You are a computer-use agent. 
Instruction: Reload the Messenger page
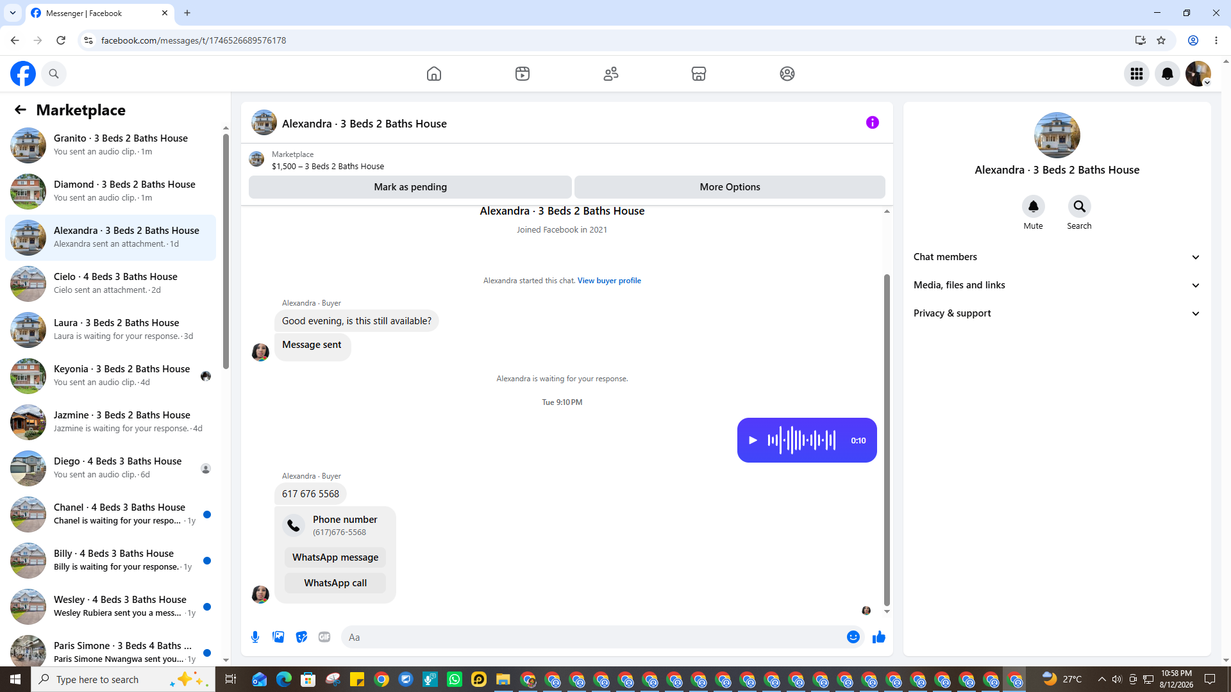pyautogui.click(x=61, y=40)
